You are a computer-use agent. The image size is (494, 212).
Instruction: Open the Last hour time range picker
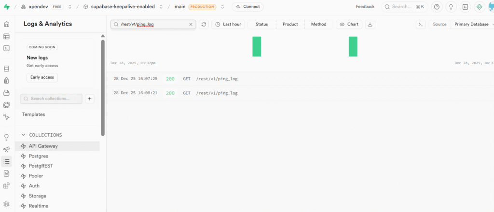[228, 24]
